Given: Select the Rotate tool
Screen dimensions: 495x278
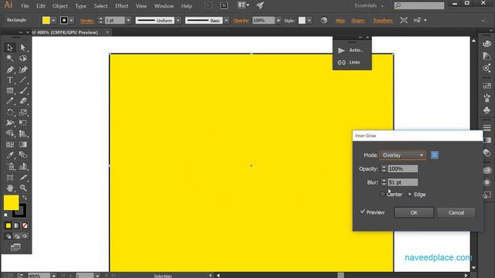Looking at the screenshot, I should tap(10, 112).
